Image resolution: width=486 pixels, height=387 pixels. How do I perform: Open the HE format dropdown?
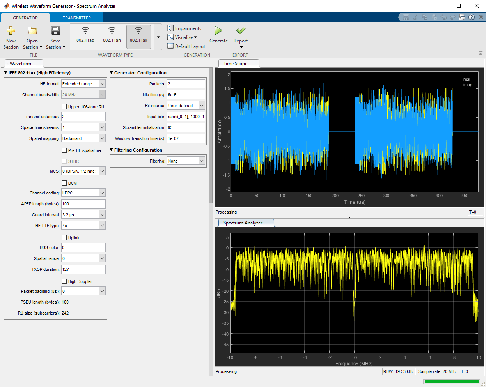83,83
